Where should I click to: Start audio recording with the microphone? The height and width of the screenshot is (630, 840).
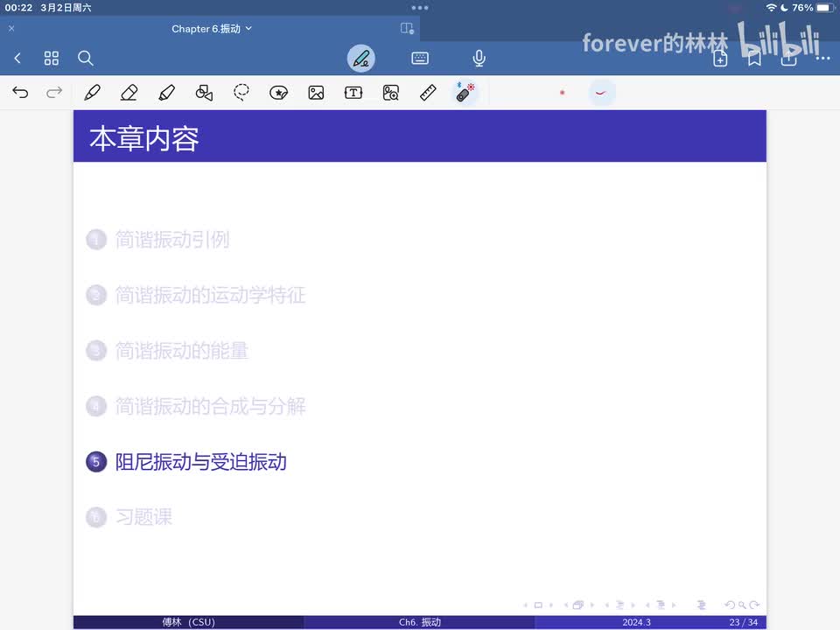479,58
